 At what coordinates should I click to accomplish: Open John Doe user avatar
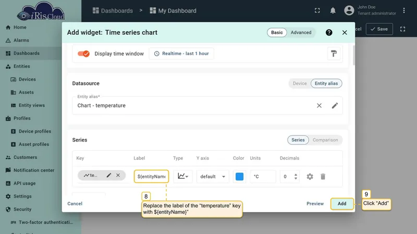349,10
